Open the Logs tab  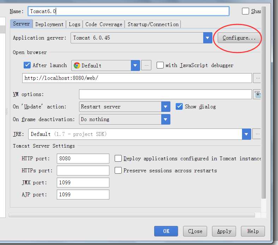pos(74,24)
